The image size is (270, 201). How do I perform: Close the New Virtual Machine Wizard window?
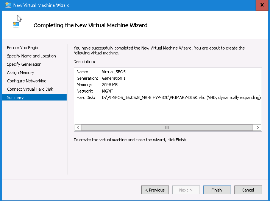tap(263, 5)
